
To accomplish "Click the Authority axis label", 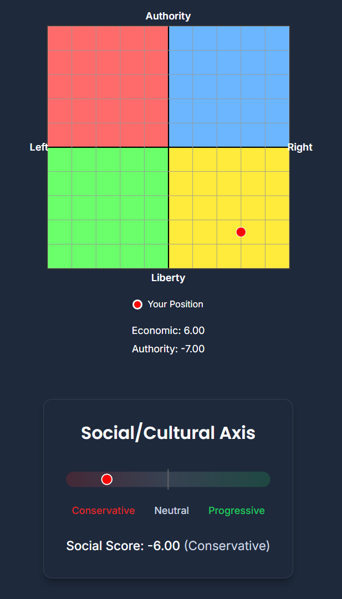I will pos(168,16).
